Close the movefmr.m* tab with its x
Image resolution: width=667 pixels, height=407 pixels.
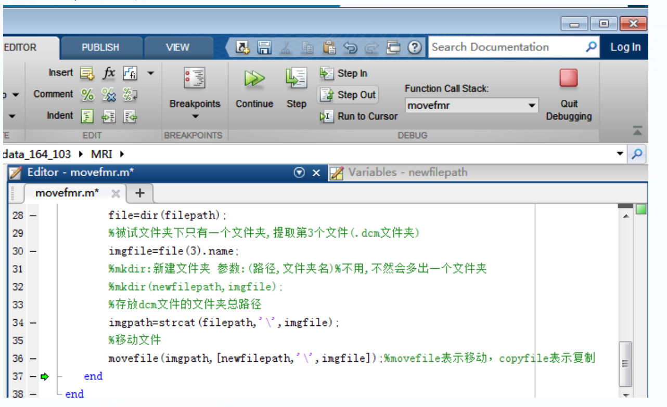(x=116, y=194)
